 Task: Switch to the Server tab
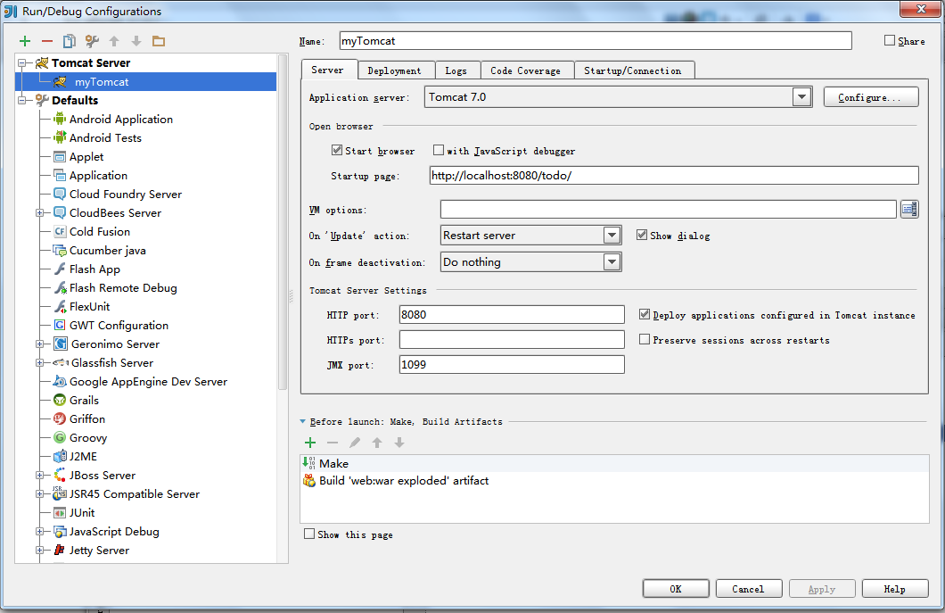[328, 70]
